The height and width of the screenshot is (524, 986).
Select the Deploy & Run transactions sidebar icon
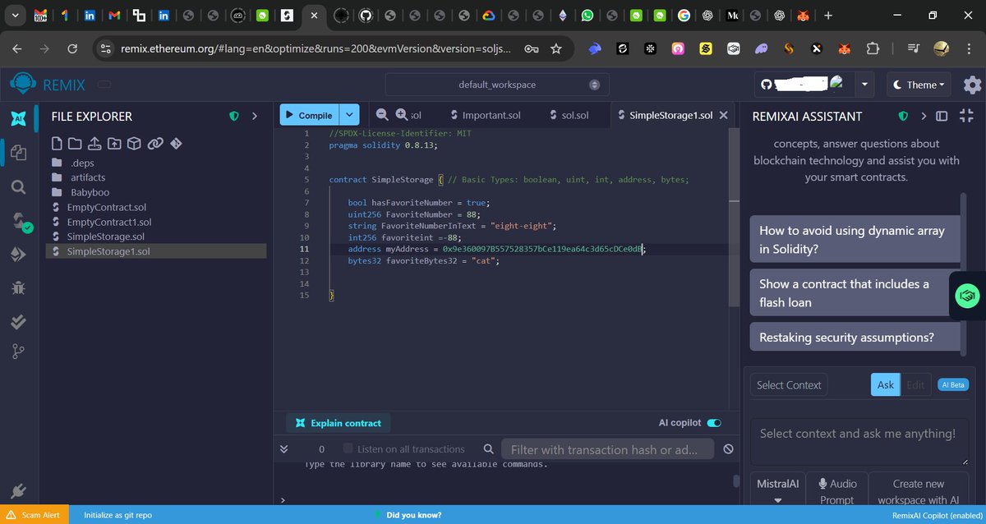click(18, 254)
